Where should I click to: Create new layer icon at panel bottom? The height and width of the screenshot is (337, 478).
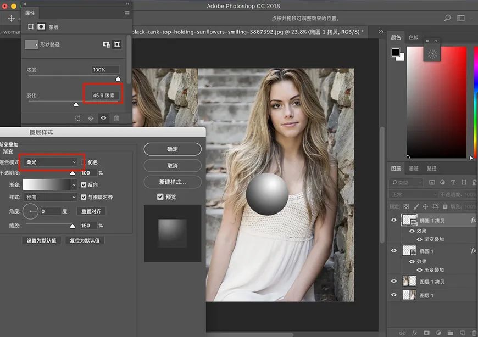point(462,333)
